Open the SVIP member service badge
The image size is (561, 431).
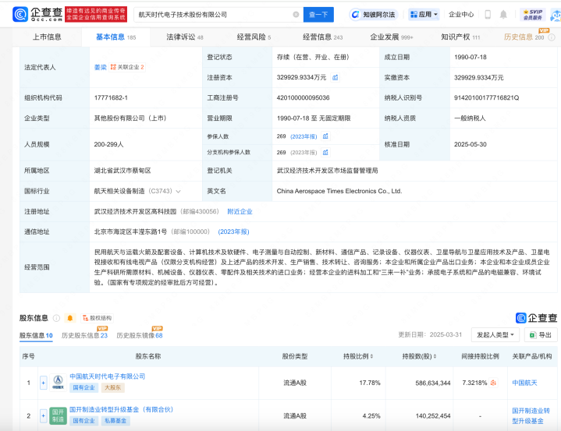(x=533, y=15)
